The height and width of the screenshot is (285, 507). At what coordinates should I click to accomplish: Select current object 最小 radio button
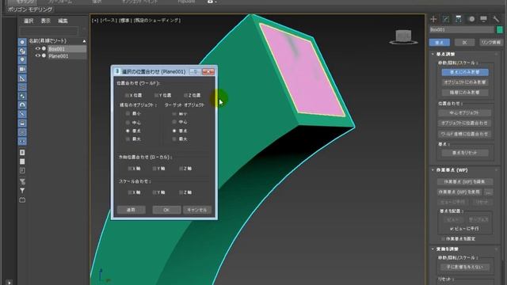click(128, 113)
